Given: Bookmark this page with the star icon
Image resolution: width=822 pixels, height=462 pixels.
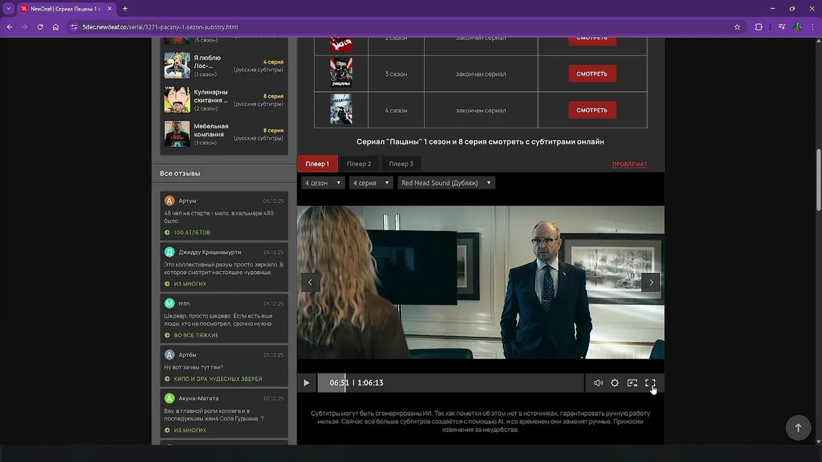Looking at the screenshot, I should [x=737, y=27].
